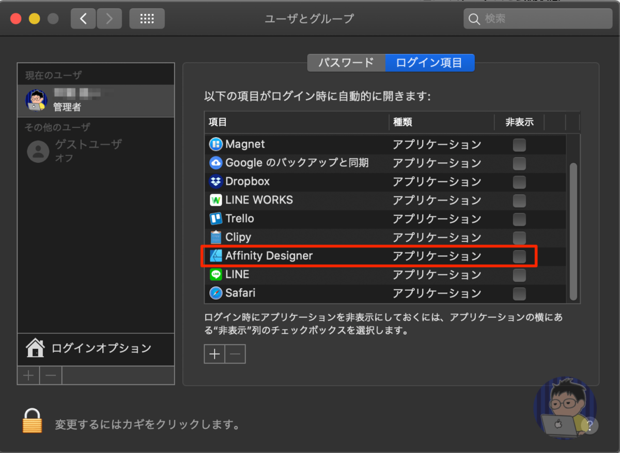Select the Magnet row name
Image resolution: width=620 pixels, height=453 pixels.
click(x=245, y=144)
